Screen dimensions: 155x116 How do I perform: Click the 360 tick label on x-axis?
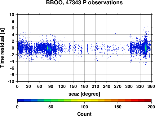[151, 86]
